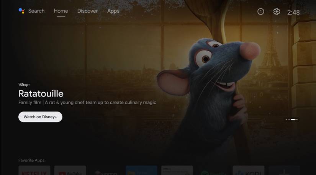
Task: Click the Favorite Apps row heading
Action: 31,160
